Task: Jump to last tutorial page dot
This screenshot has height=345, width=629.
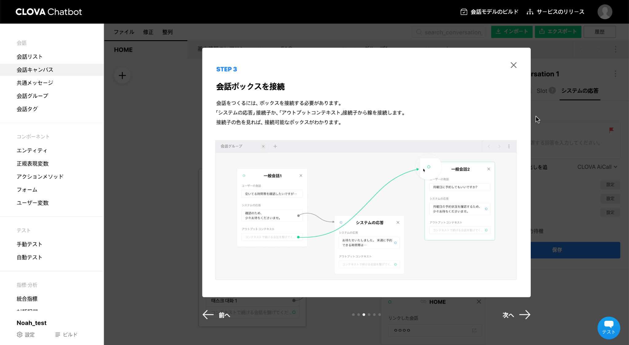Action: [380, 315]
